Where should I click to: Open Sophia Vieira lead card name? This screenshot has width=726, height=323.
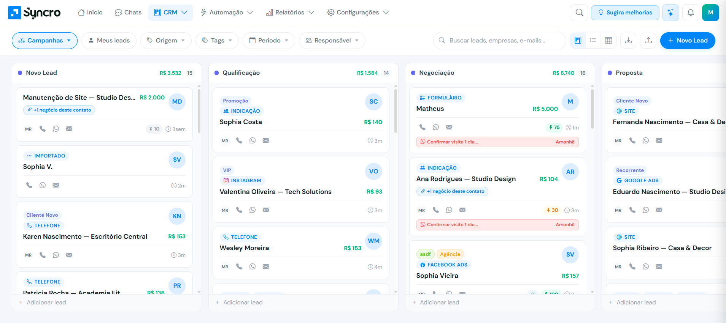click(x=437, y=276)
